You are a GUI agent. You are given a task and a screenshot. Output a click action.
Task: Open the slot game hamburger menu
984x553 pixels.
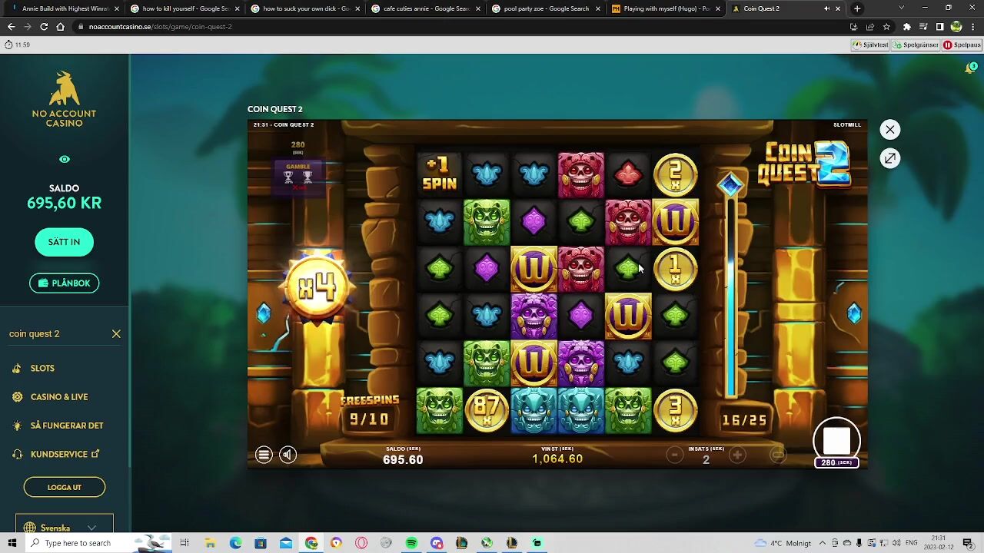[264, 455]
